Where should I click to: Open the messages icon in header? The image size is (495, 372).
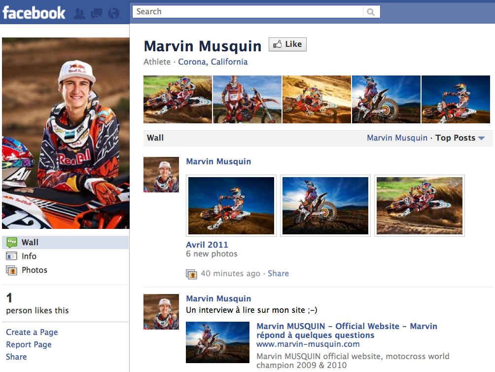coord(97,14)
